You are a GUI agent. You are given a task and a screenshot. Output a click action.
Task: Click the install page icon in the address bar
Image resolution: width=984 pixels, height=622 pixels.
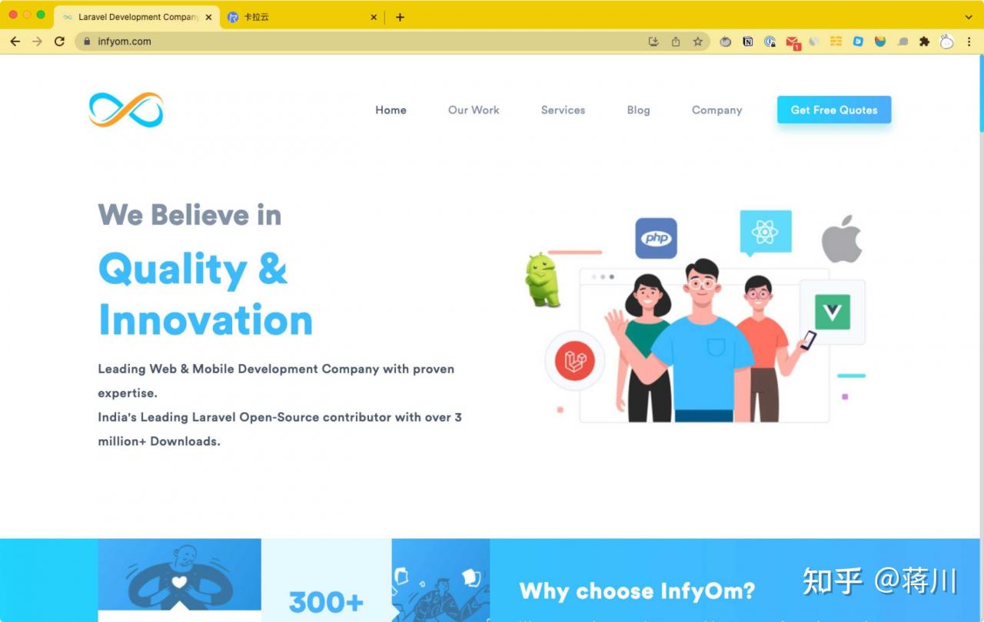tap(653, 41)
